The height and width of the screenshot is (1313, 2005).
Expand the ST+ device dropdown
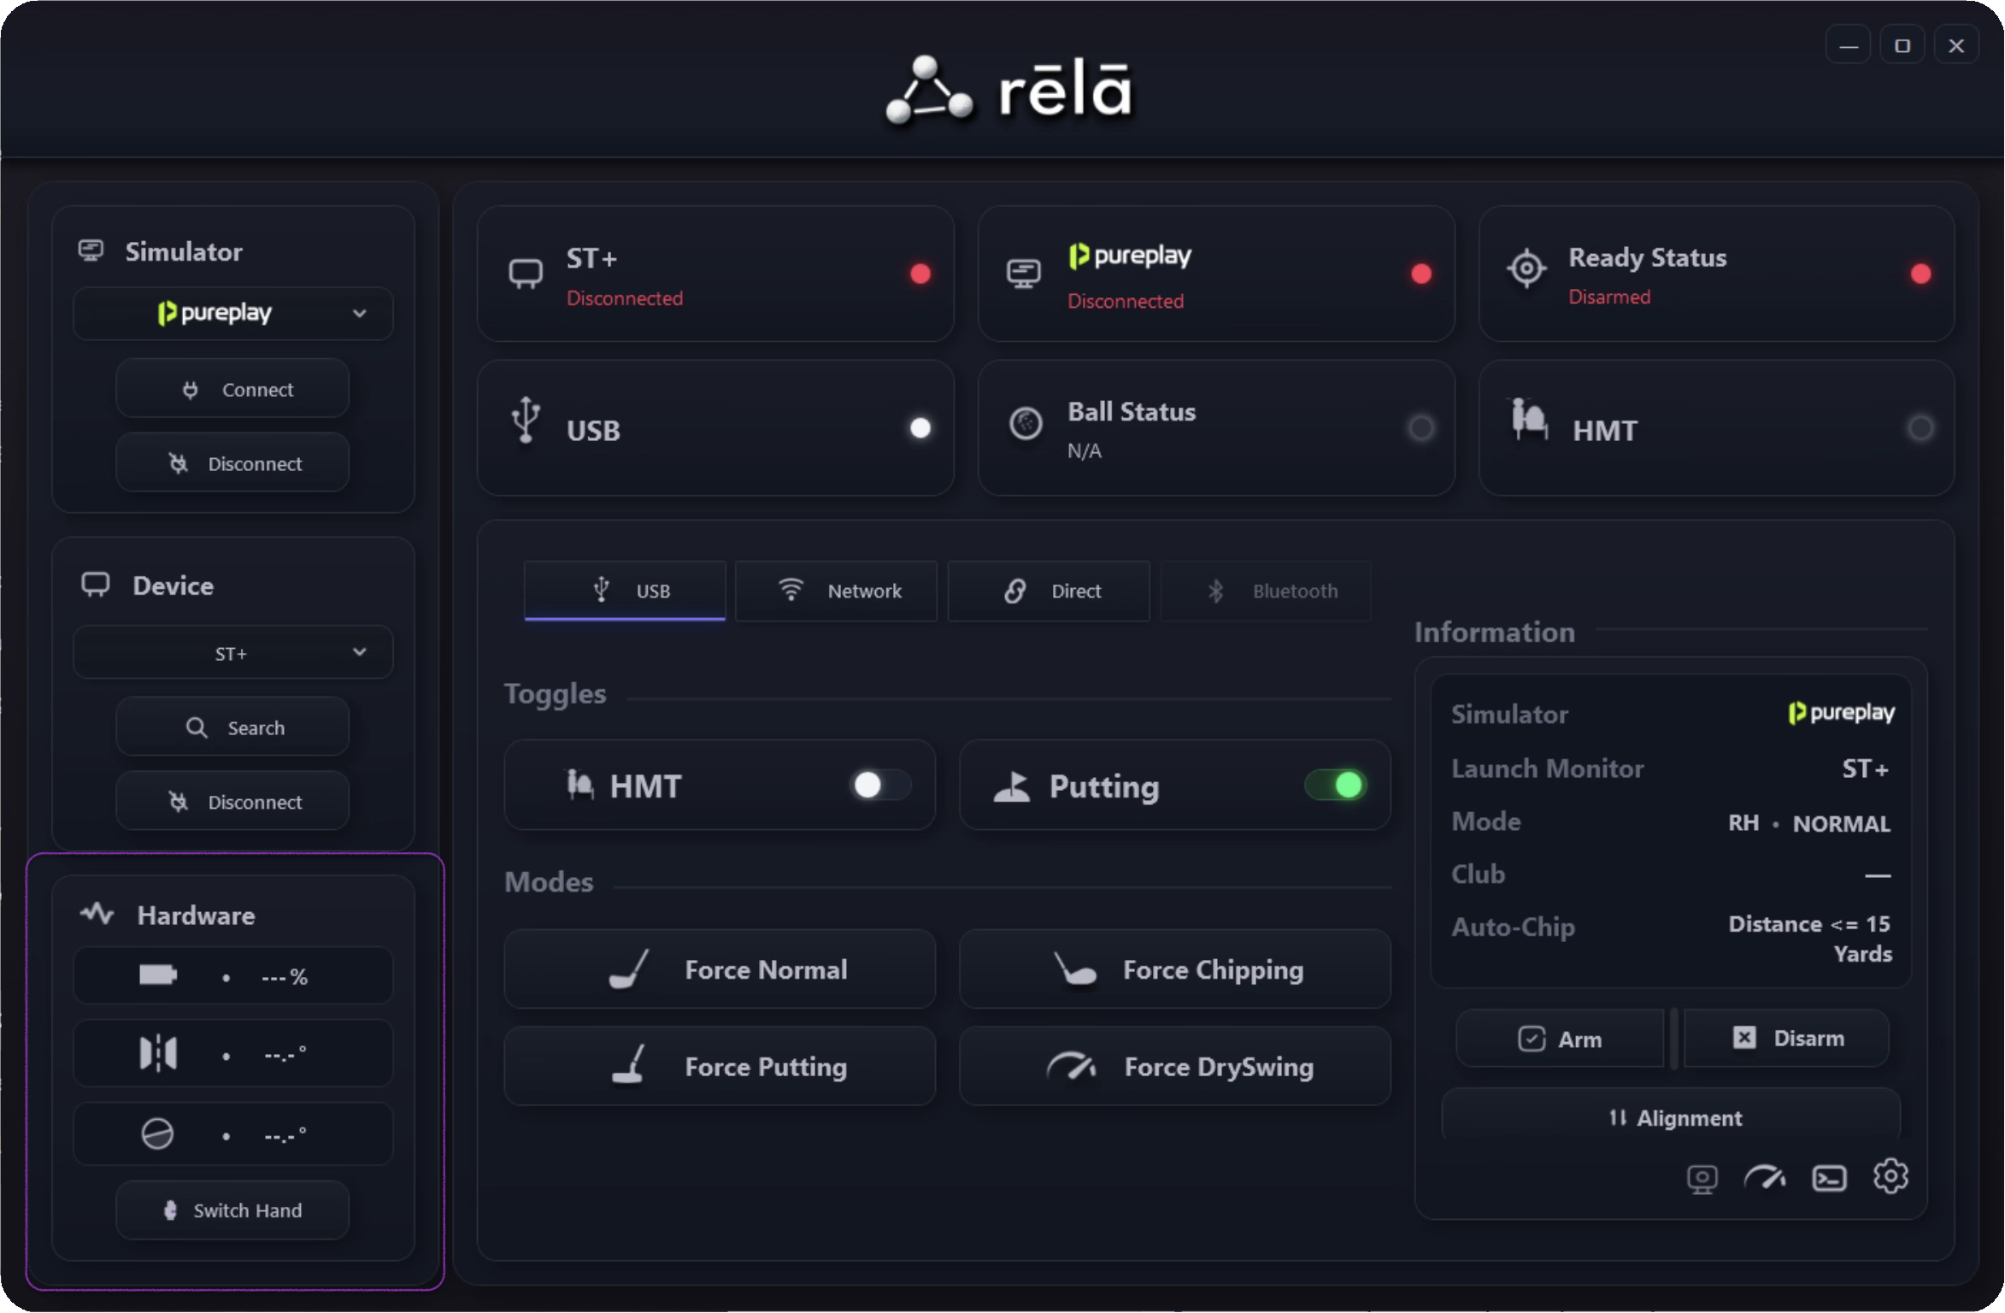coord(232,653)
